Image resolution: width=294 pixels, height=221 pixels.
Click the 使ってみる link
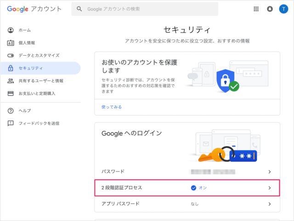(112, 107)
